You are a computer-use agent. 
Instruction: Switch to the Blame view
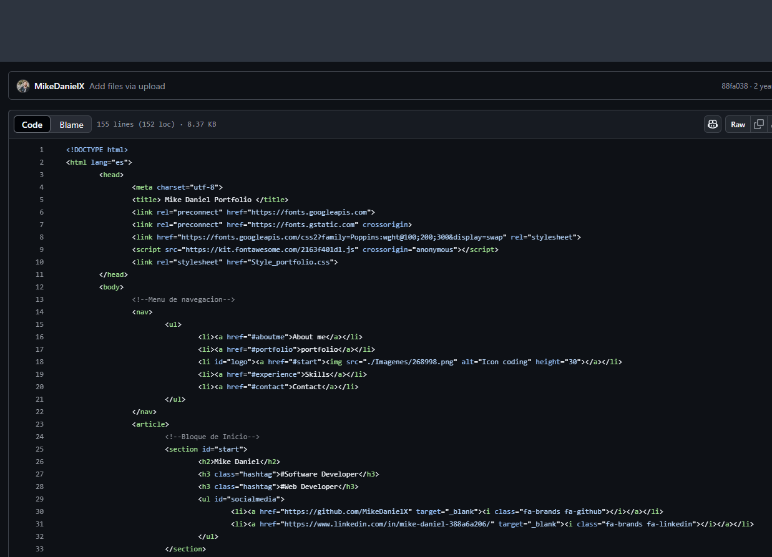[x=71, y=124]
